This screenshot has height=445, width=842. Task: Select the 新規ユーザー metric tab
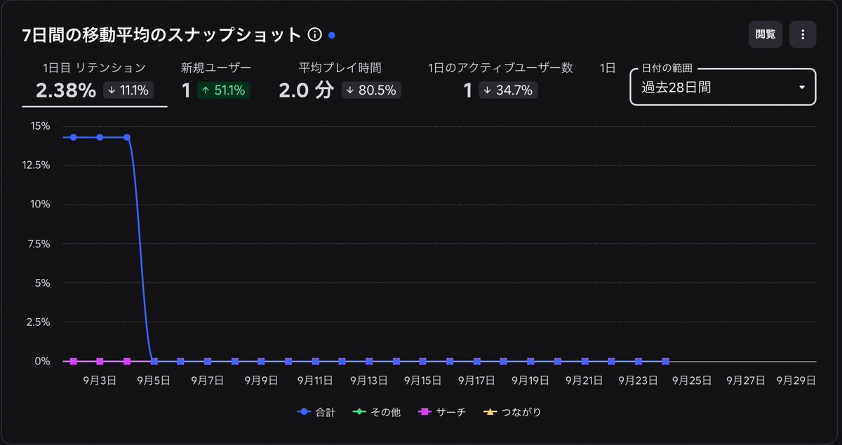pyautogui.click(x=215, y=79)
